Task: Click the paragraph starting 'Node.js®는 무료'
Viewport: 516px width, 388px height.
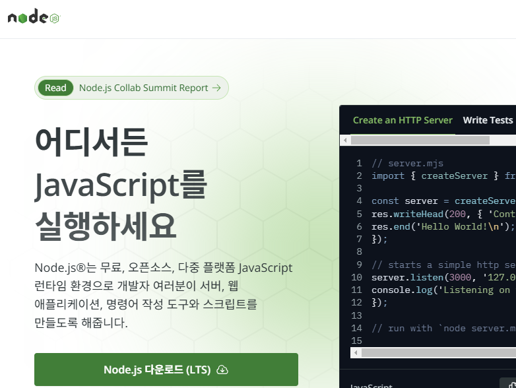Action: tap(164, 295)
